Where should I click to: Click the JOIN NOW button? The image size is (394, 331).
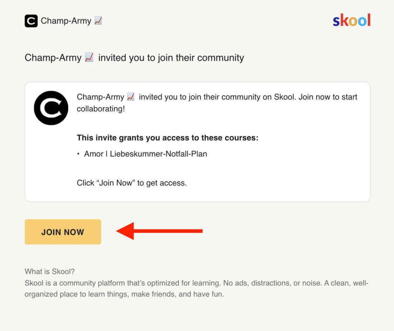pyautogui.click(x=63, y=232)
